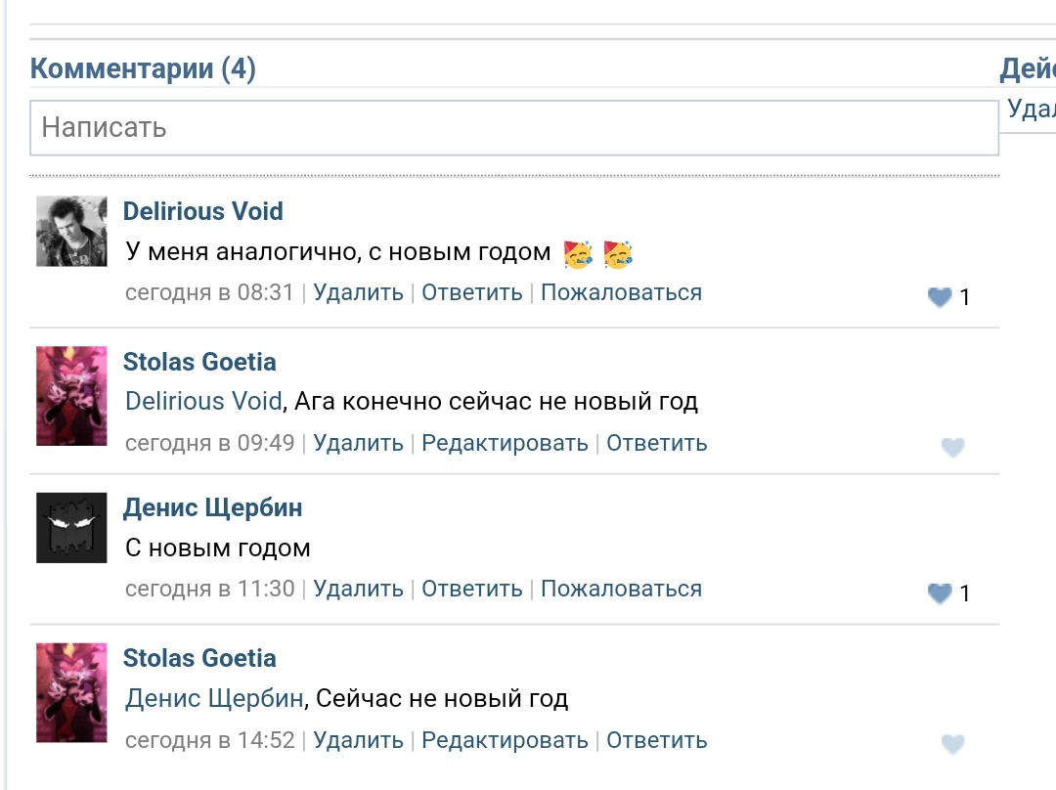Like Delirious Void's comment with the heart icon
This screenshot has height=790, width=1056.
click(940, 297)
